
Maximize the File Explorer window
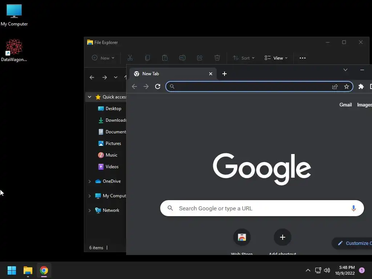344,42
